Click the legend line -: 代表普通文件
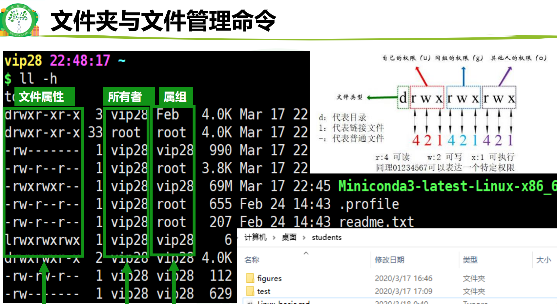 pyautogui.click(x=351, y=138)
